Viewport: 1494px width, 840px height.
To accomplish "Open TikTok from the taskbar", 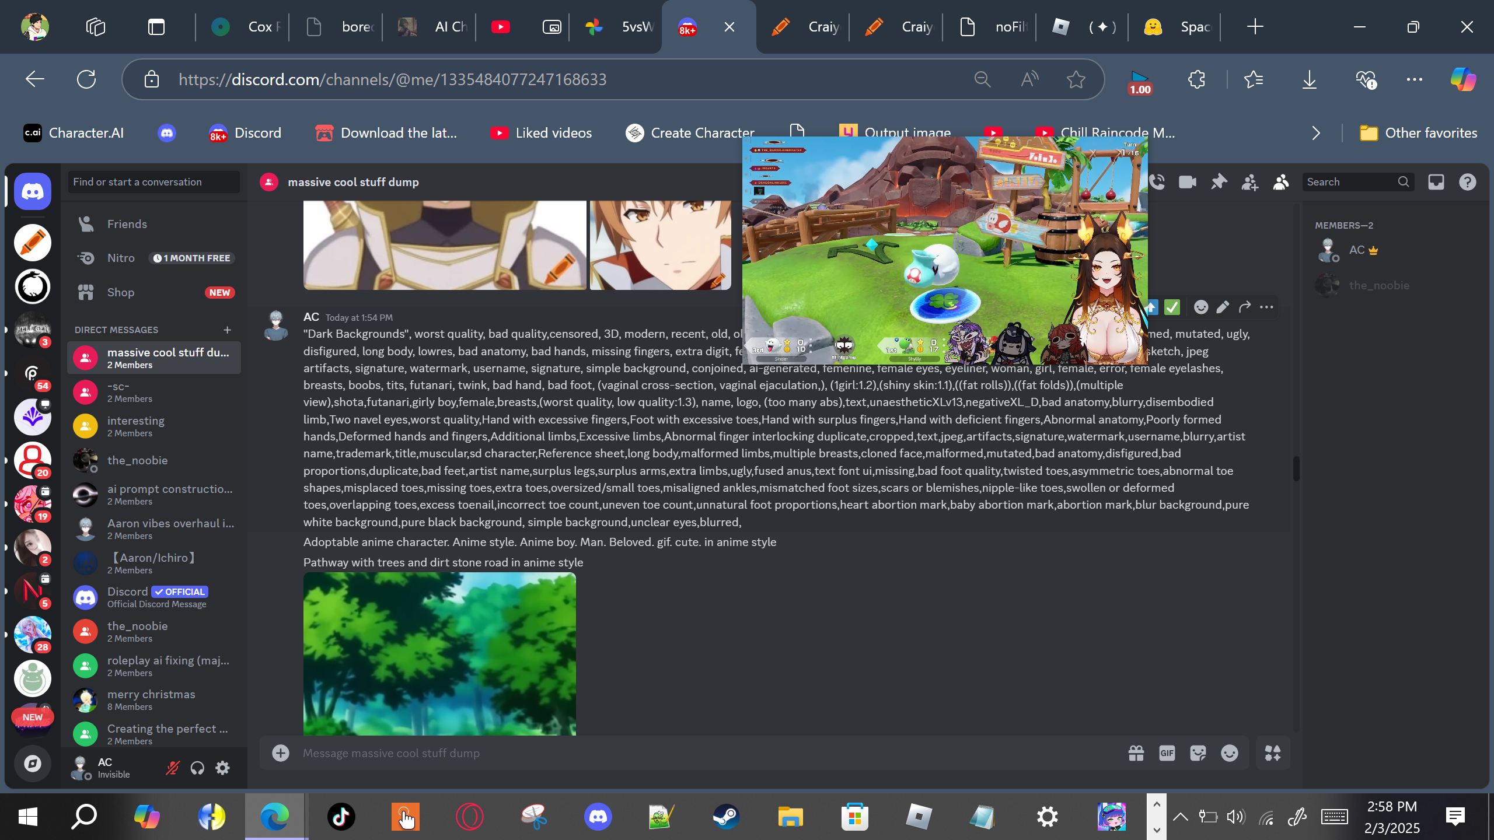I will click(341, 817).
